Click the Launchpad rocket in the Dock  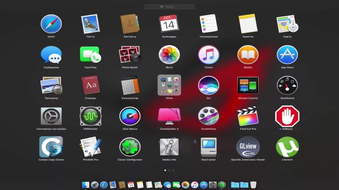[95, 185]
